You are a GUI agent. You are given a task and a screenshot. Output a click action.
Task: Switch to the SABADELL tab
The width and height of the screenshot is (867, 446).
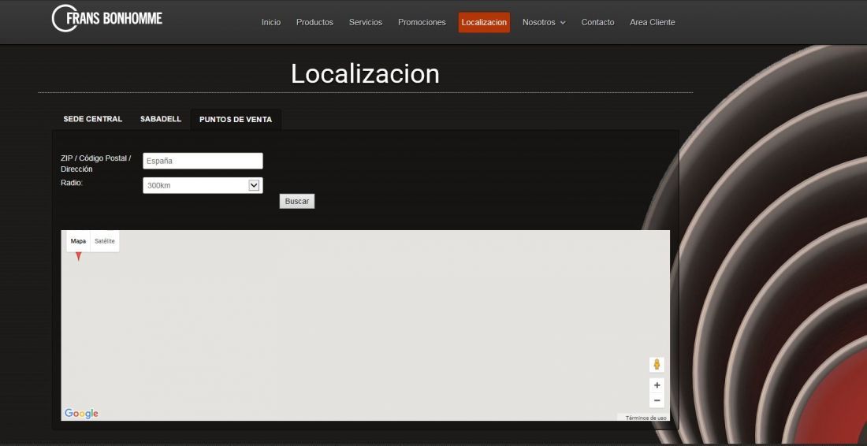[161, 119]
